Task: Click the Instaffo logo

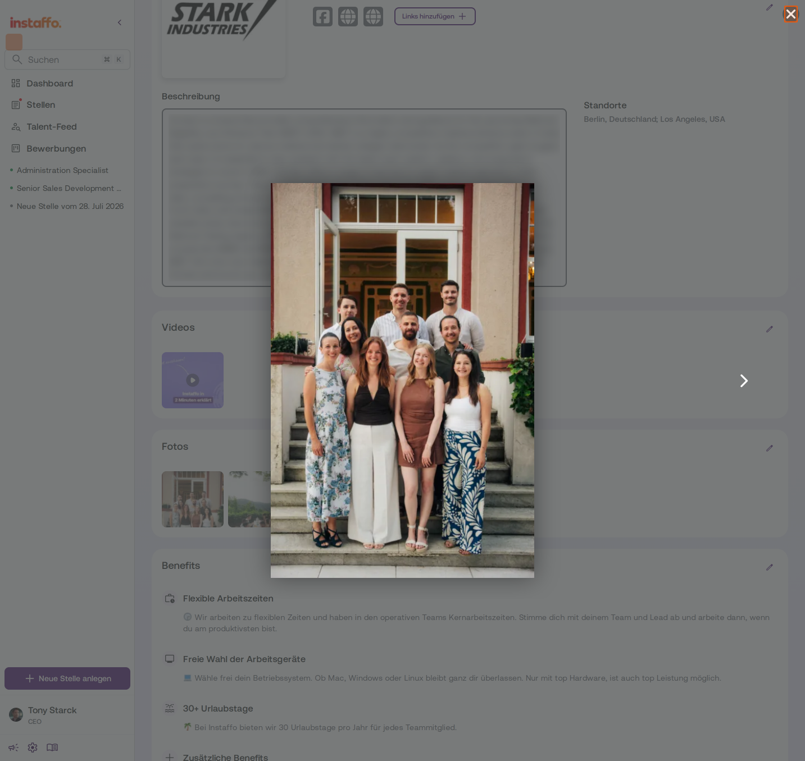Action: point(35,22)
